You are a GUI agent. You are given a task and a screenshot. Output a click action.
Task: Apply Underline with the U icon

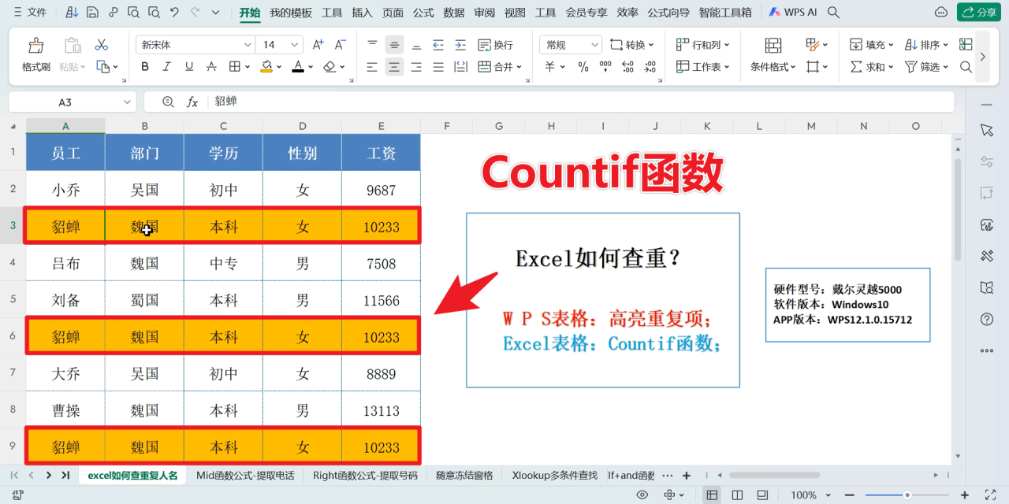(189, 67)
